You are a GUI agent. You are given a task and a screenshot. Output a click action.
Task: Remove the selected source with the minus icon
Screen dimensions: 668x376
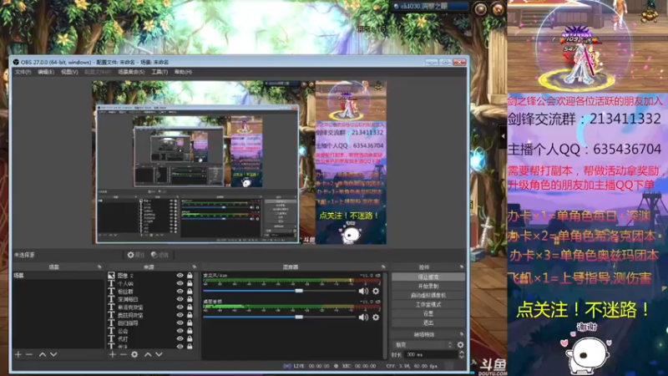point(123,354)
